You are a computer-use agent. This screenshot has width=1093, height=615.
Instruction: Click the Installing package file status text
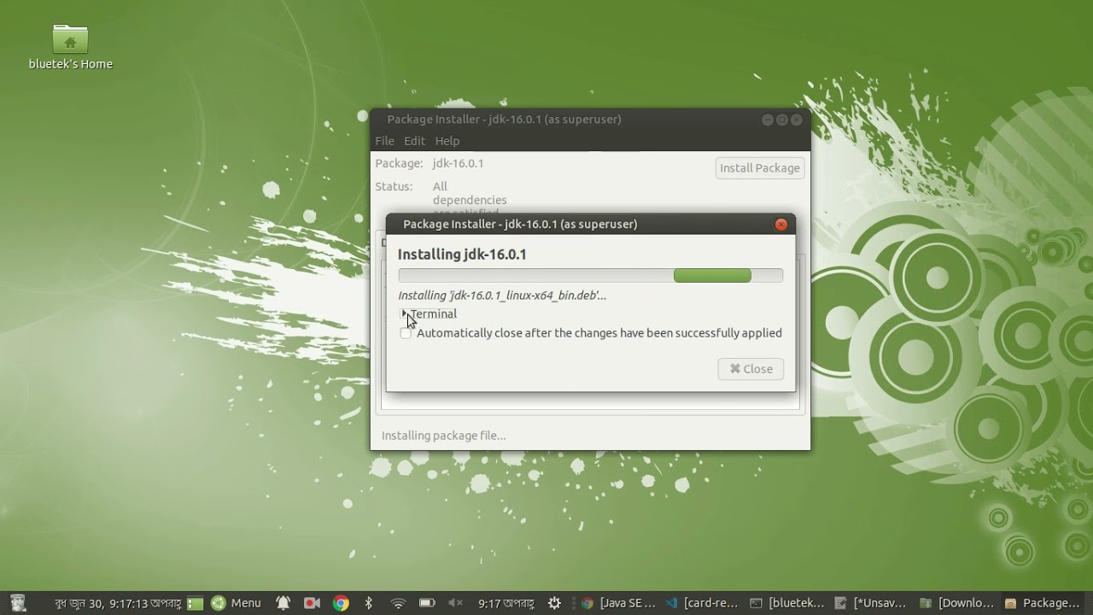pyautogui.click(x=443, y=436)
